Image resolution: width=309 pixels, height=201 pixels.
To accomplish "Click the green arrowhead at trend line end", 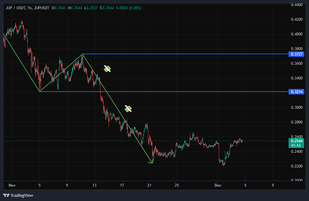I will click(x=151, y=163).
